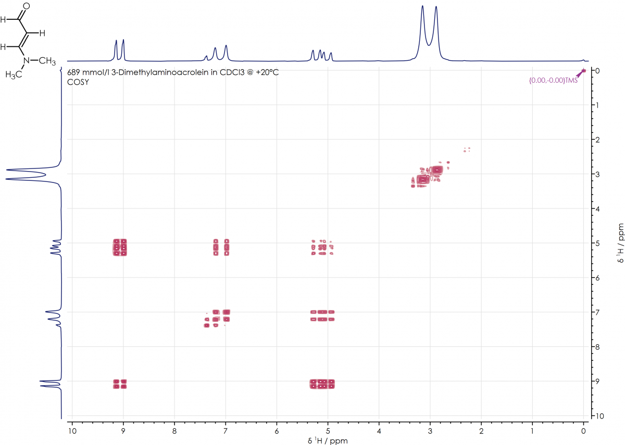This screenshot has height=445, width=625.
Task: Click the vertical axis title on the right
Action: [x=619, y=243]
